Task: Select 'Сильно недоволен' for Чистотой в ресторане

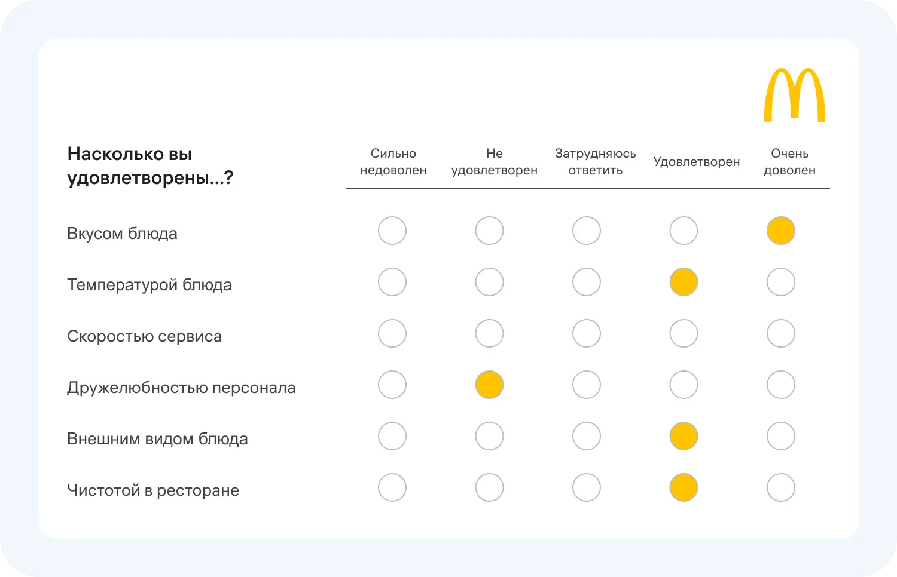Action: 392,487
